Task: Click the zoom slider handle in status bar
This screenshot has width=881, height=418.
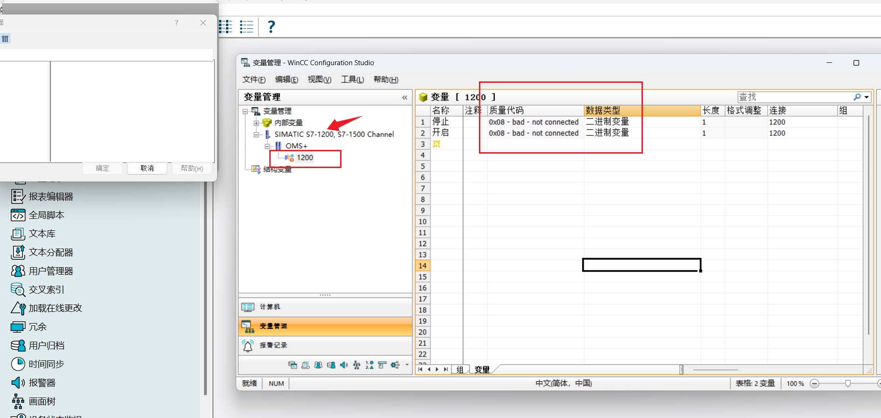Action: [848, 384]
